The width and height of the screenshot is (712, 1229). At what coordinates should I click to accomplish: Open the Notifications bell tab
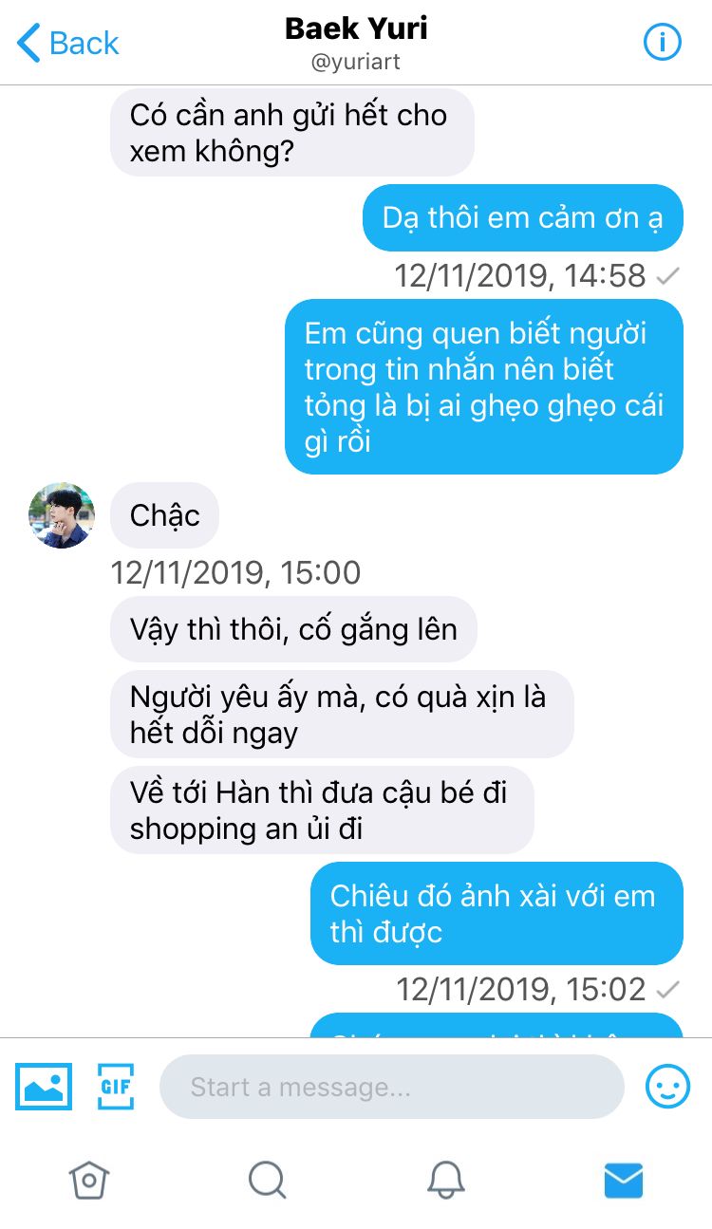click(445, 1180)
